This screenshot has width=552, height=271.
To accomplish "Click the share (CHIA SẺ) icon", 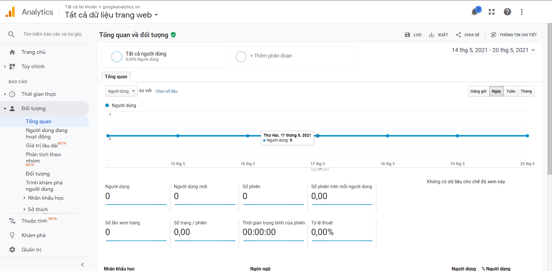I will click(458, 35).
